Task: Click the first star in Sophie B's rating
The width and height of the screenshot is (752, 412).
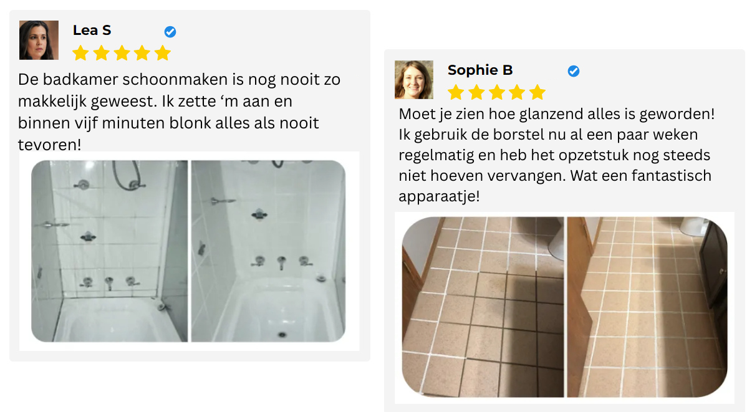Action: tap(456, 93)
